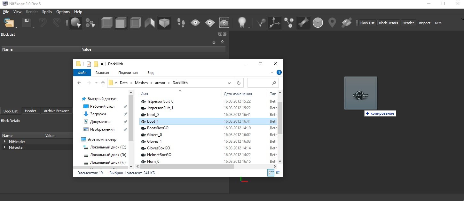Click the flip view mirrored panels icon
This screenshot has width=464, height=201.
150,23
